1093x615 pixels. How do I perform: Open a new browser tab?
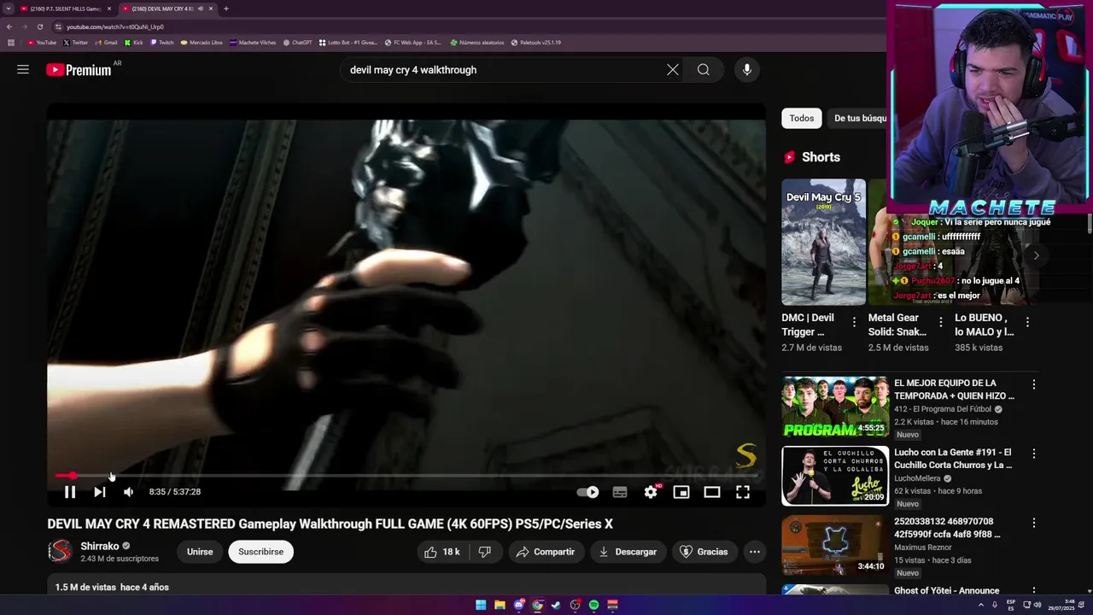click(225, 9)
